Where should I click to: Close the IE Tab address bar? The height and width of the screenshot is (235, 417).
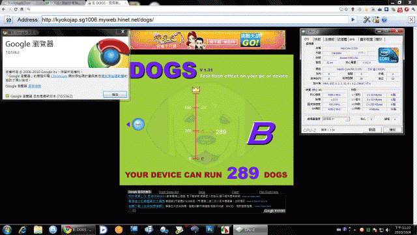click(411, 20)
